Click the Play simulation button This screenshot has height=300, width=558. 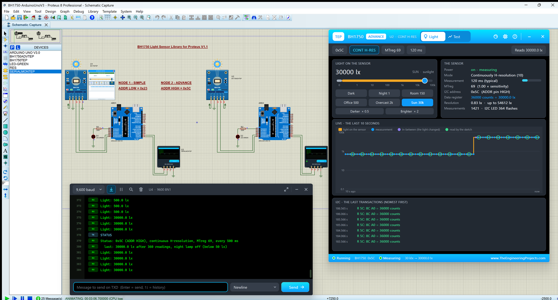pos(7,298)
